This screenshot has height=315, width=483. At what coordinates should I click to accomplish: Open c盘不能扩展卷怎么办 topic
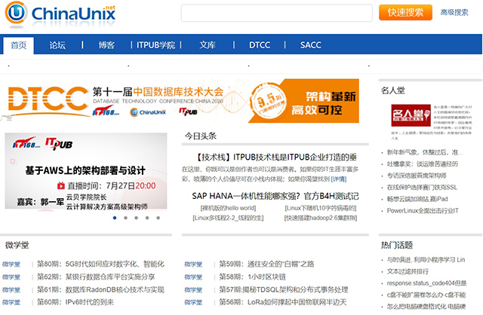426,295
